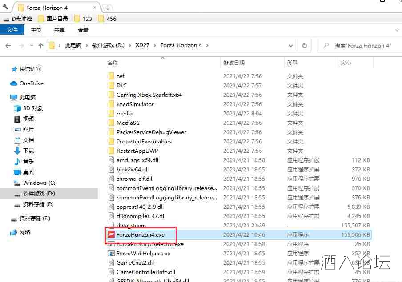The width and height of the screenshot is (402, 282).
Task: Switch to the 主页 ribbon tab
Action: coord(36,30)
